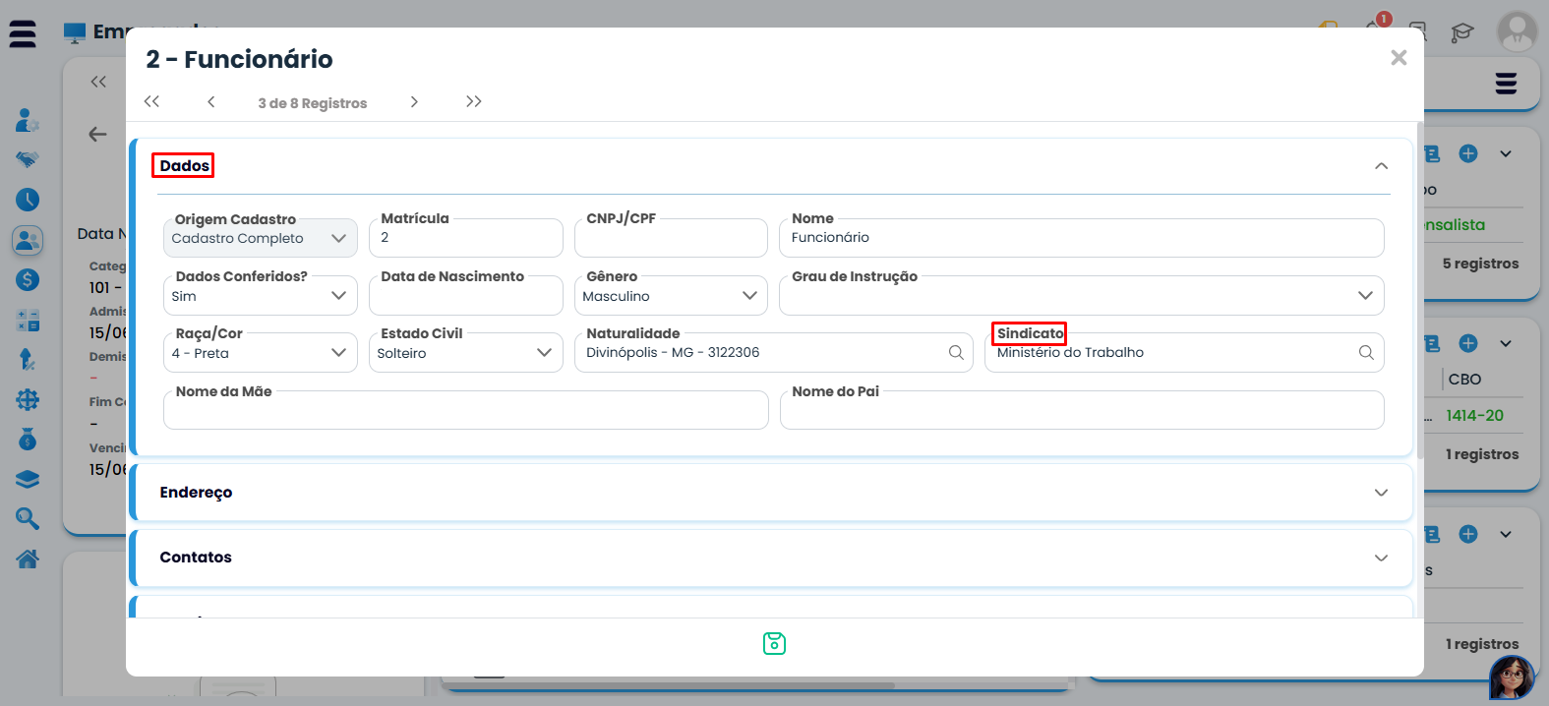Click the Matrícula input field

tap(465, 238)
